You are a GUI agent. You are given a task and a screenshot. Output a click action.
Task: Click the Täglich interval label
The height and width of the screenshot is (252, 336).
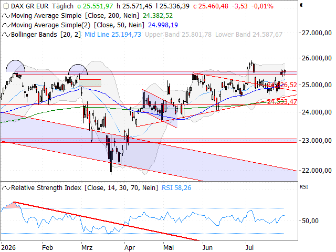point(62,6)
